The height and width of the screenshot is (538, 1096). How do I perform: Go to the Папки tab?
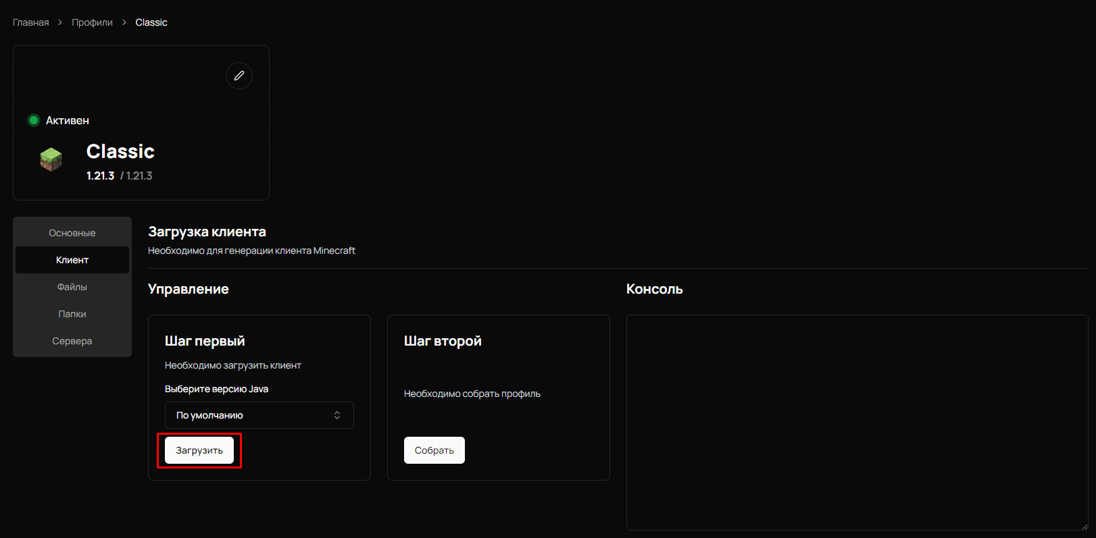(72, 314)
